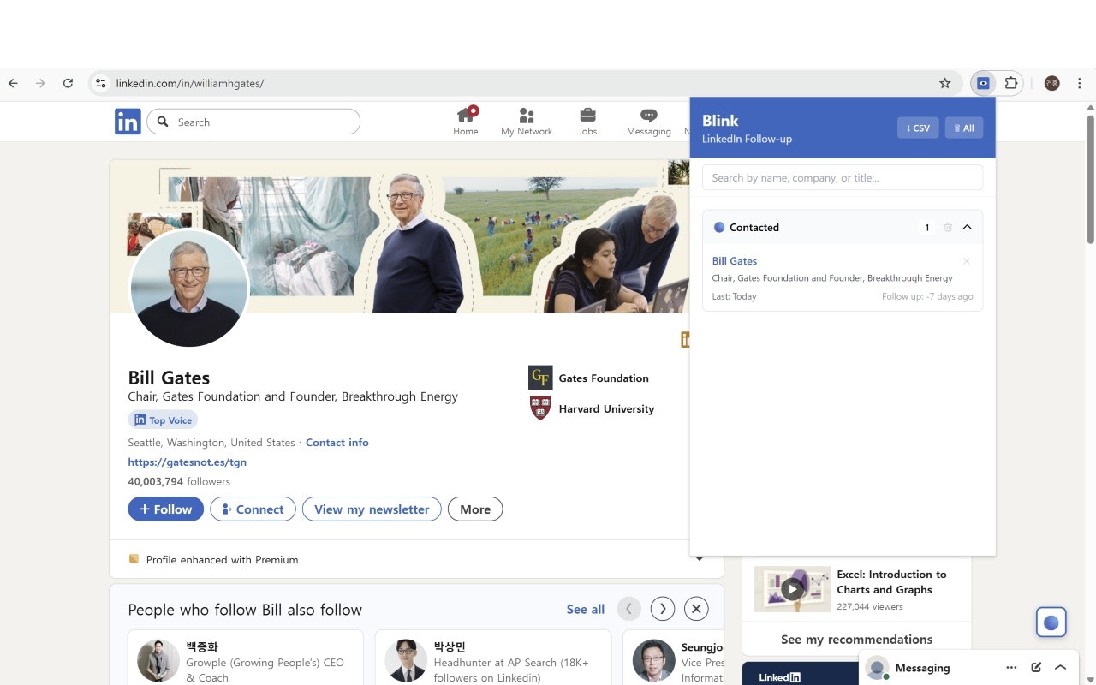Open 백종화 profile card
1096x685 pixels.
click(x=246, y=658)
